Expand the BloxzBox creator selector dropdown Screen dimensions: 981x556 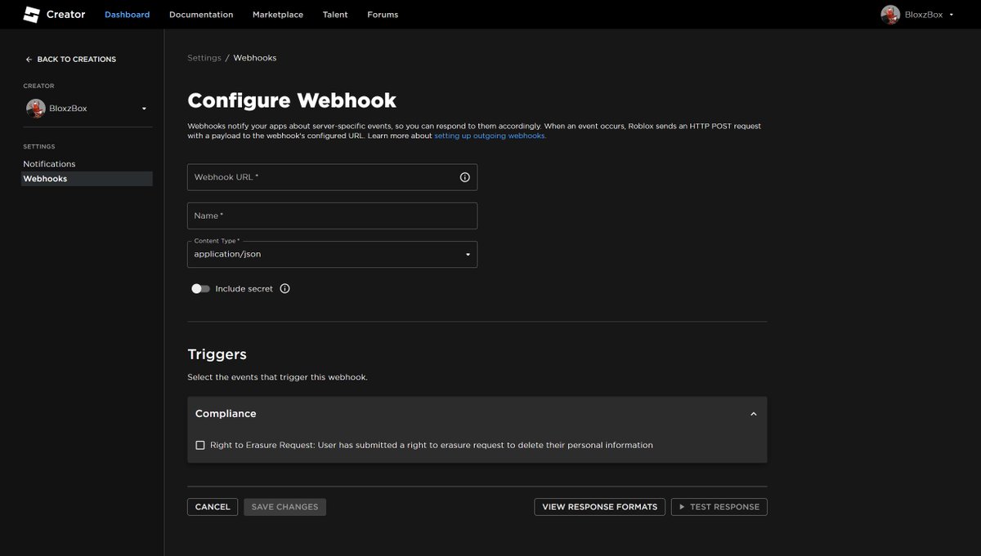[x=144, y=107]
